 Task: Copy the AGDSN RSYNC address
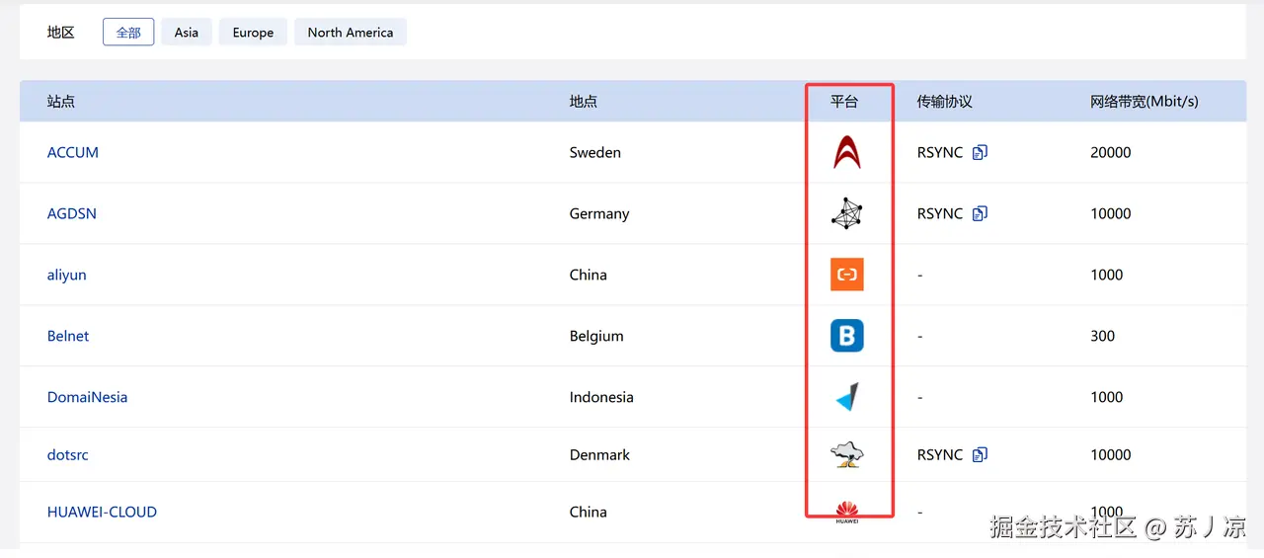(x=980, y=213)
